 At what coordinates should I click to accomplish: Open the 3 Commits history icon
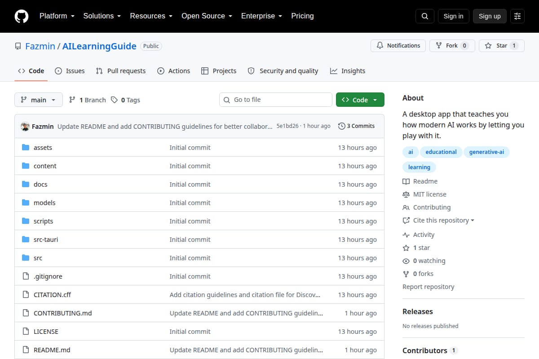pos(342,126)
